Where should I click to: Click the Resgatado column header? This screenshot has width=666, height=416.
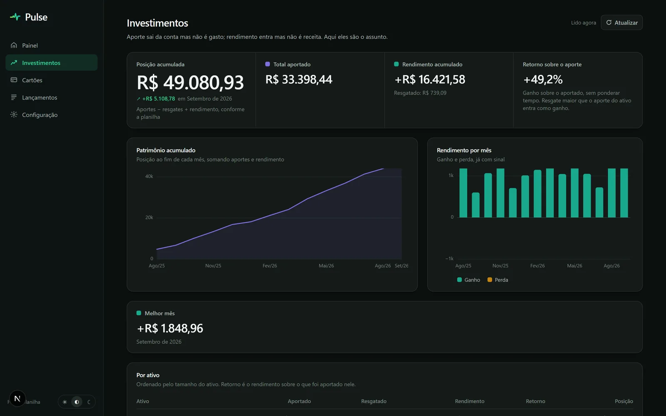coord(374,401)
